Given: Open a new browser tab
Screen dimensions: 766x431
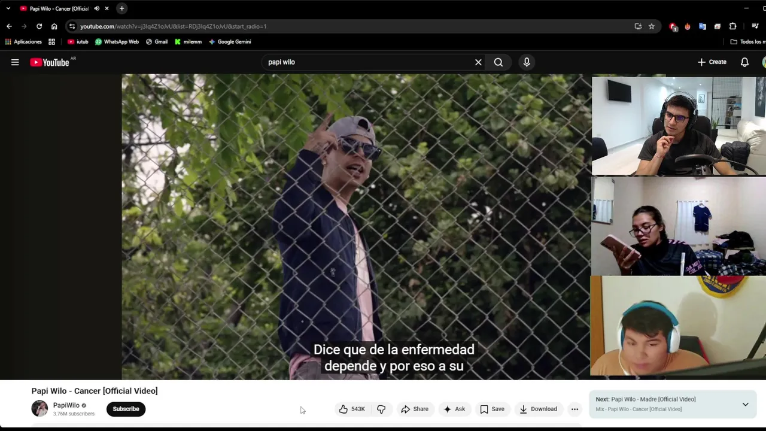Looking at the screenshot, I should [x=121, y=8].
